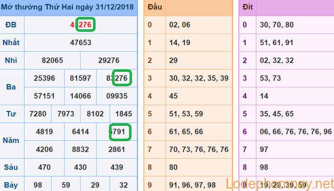This screenshot has height=191, width=334.
Task: Click the Tư prize number 7973
Action: pyautogui.click(x=66, y=113)
